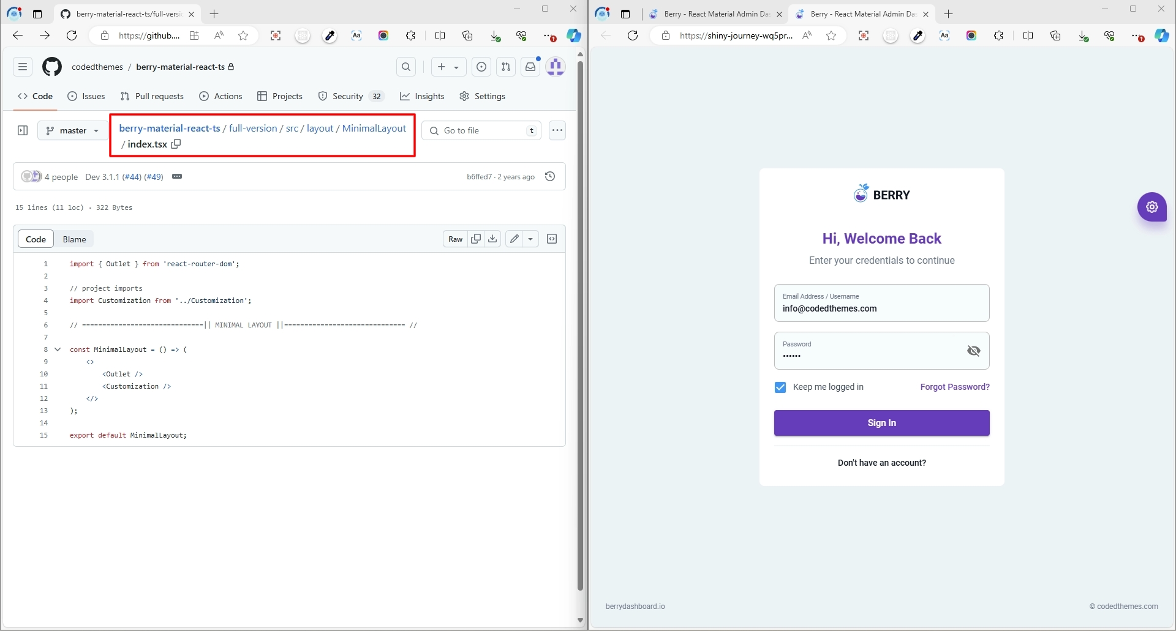This screenshot has width=1176, height=631.
Task: Click the GitHub Octocat home logo
Action: click(x=52, y=67)
